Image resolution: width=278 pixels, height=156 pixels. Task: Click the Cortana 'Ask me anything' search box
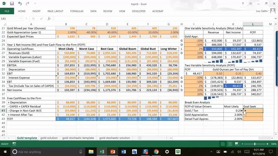pyautogui.click(x=48, y=152)
